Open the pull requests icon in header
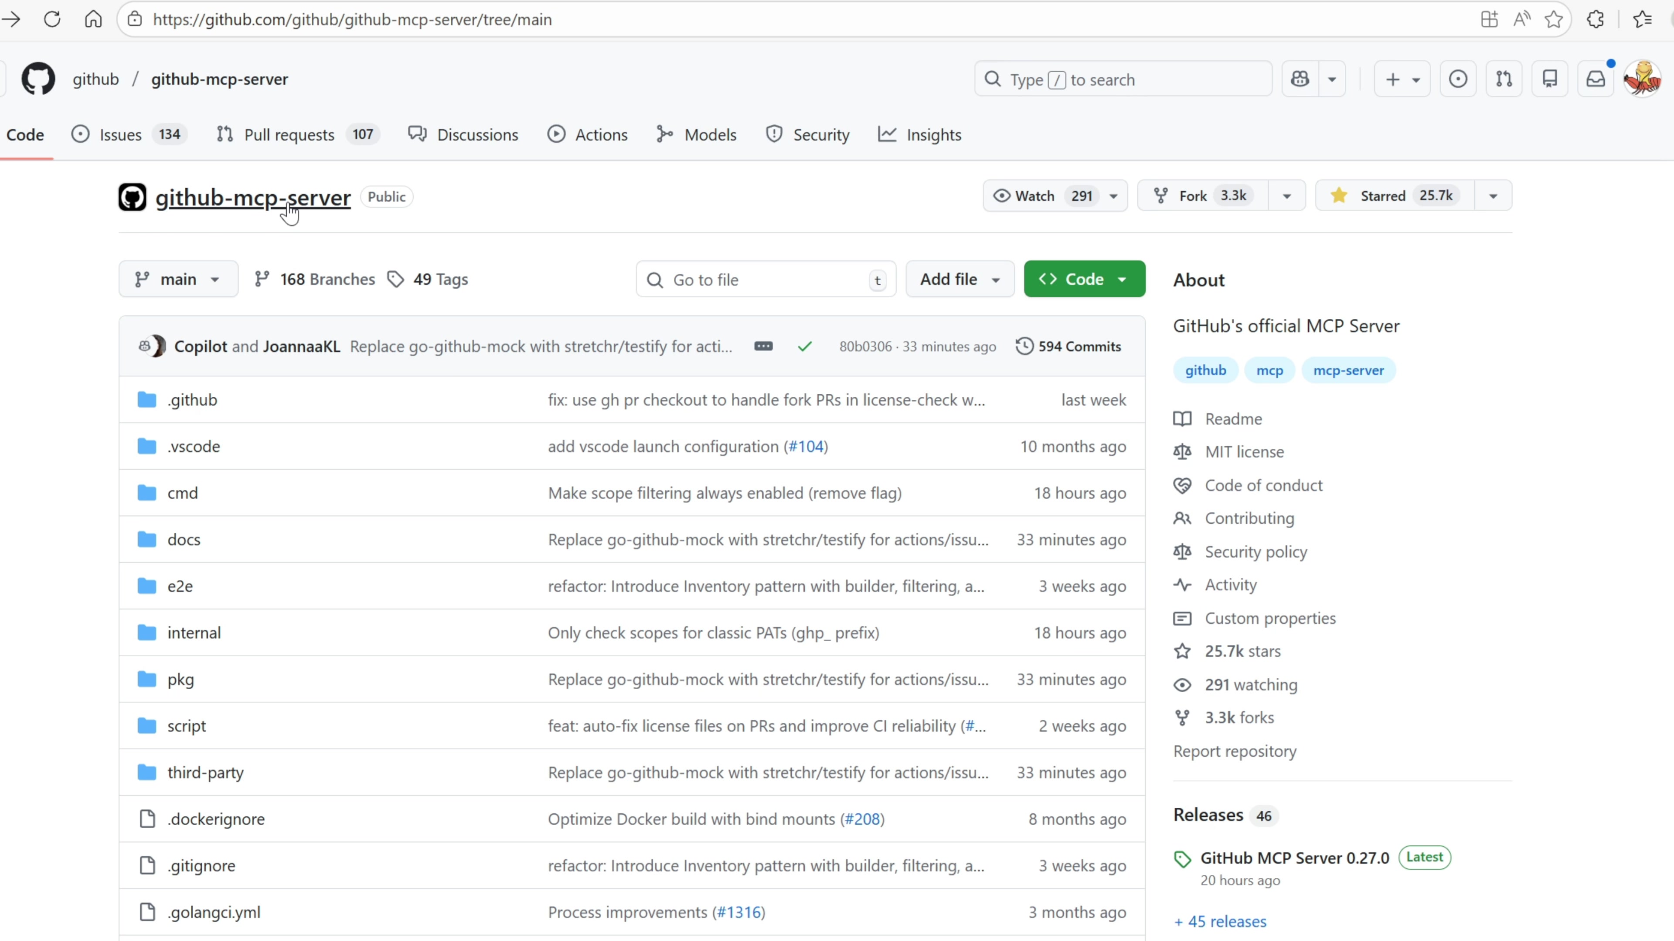 (x=1504, y=79)
